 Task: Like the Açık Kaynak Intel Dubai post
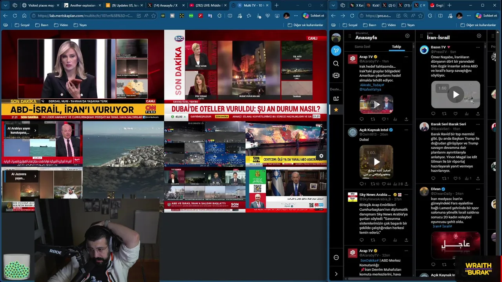tap(384, 184)
